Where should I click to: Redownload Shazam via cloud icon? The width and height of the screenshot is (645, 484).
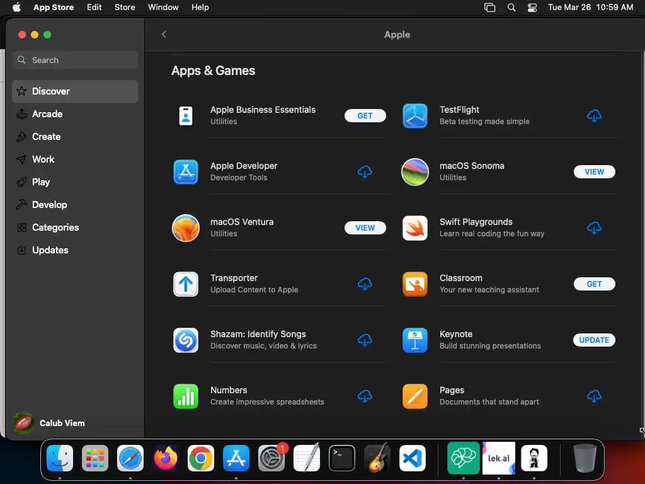click(365, 340)
